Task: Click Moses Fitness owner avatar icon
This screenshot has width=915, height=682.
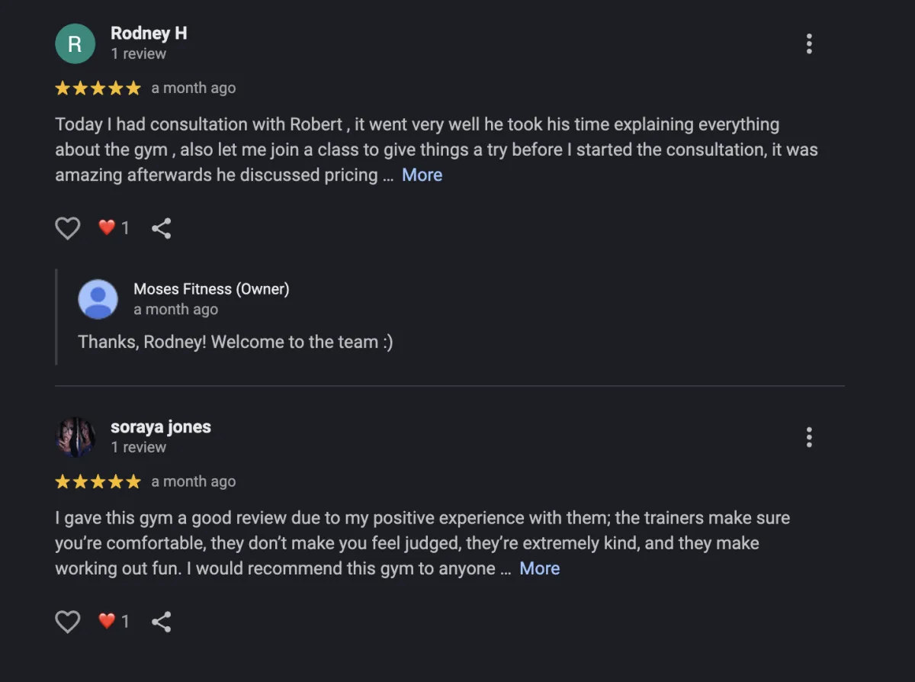Action: (98, 299)
